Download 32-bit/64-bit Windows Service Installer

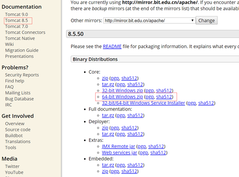point(143,103)
